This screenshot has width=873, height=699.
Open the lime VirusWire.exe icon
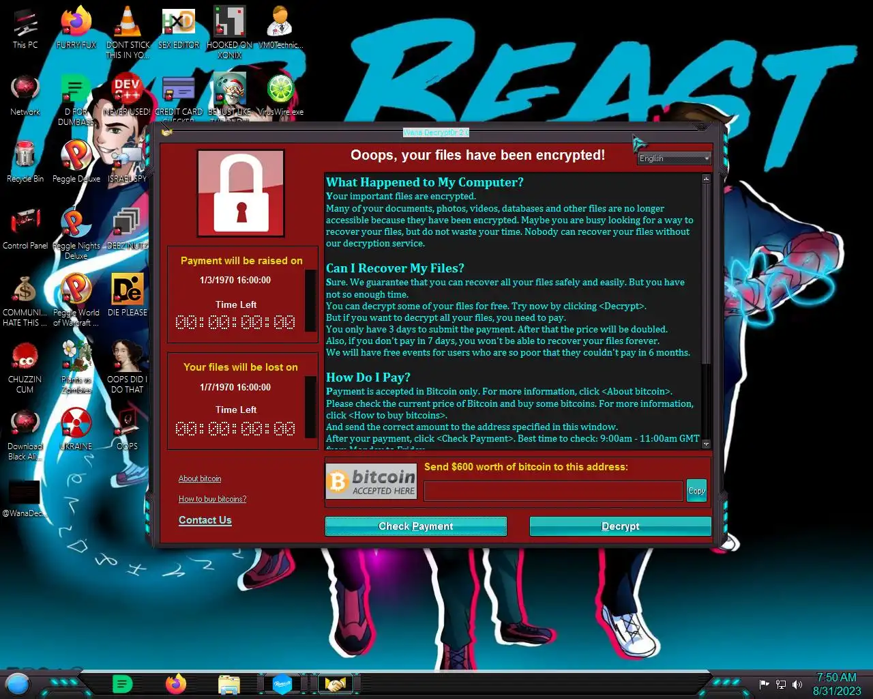tap(280, 94)
